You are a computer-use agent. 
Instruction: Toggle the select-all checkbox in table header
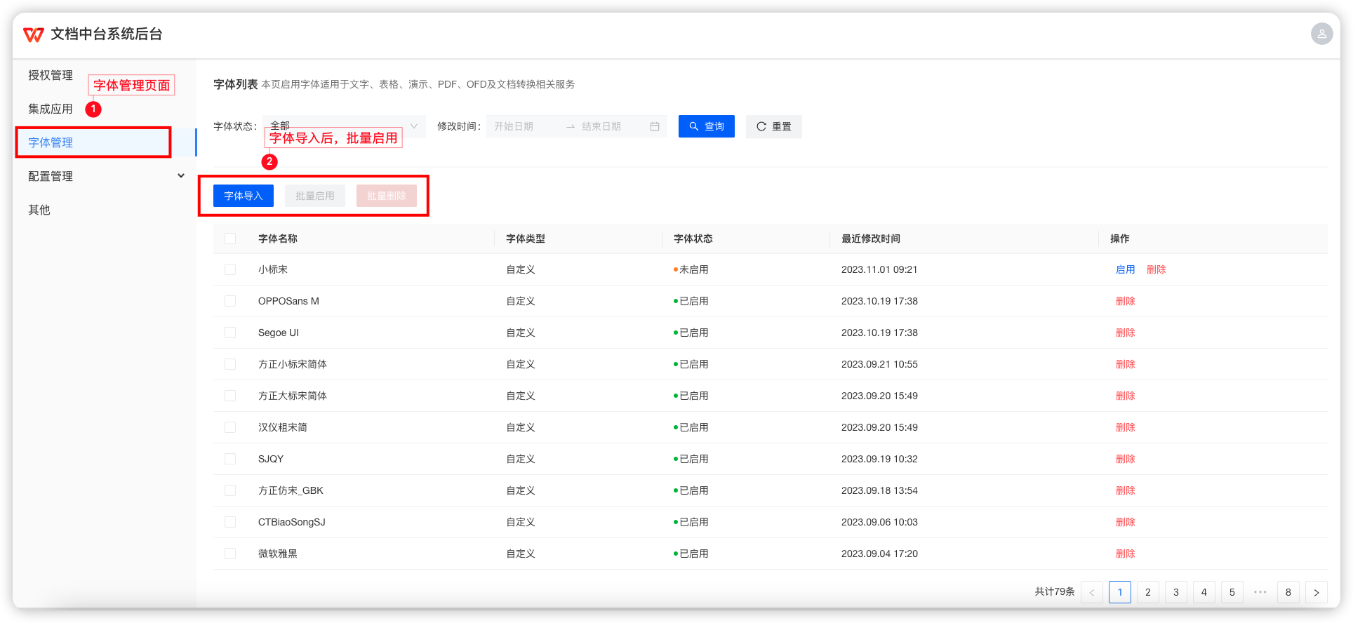point(230,239)
